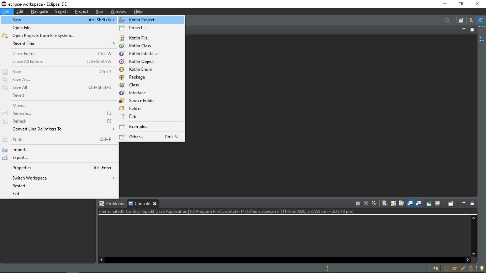Maximize the Console view
Viewport: 486px width, 273px height.
point(472,203)
